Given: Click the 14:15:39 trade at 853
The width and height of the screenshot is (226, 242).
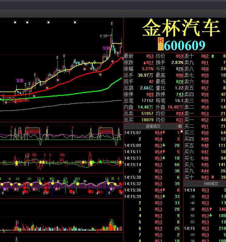Looking at the screenshot, I should tap(152, 196).
